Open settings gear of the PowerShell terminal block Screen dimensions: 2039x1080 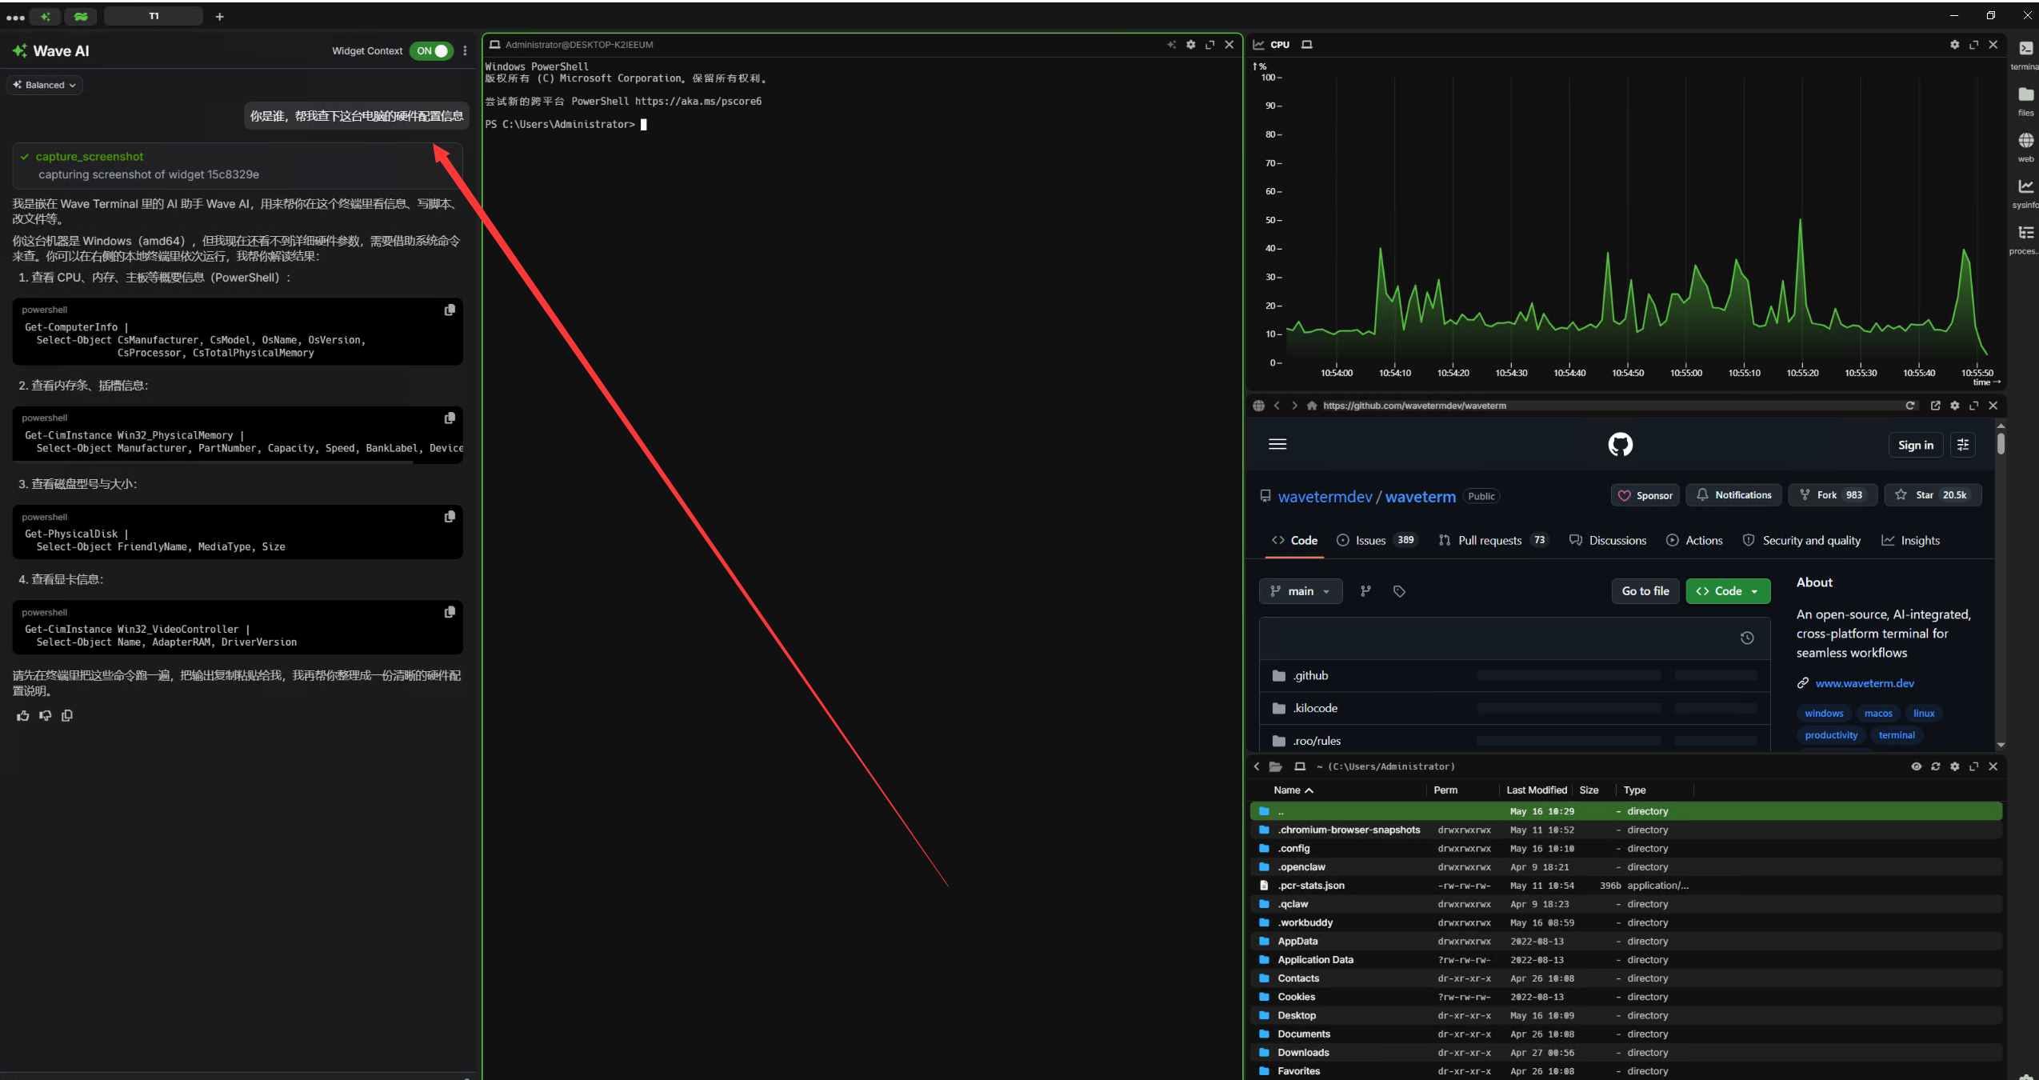click(1191, 45)
